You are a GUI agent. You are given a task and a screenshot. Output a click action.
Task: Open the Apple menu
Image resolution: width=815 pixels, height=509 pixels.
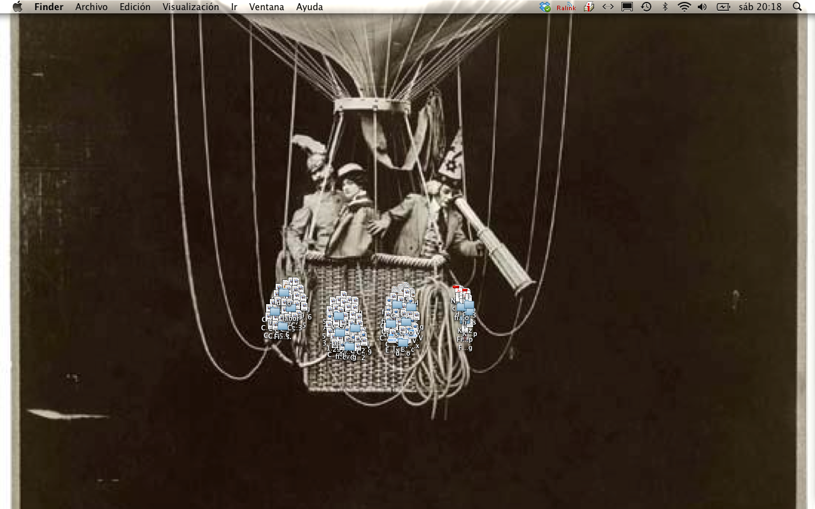pyautogui.click(x=17, y=7)
